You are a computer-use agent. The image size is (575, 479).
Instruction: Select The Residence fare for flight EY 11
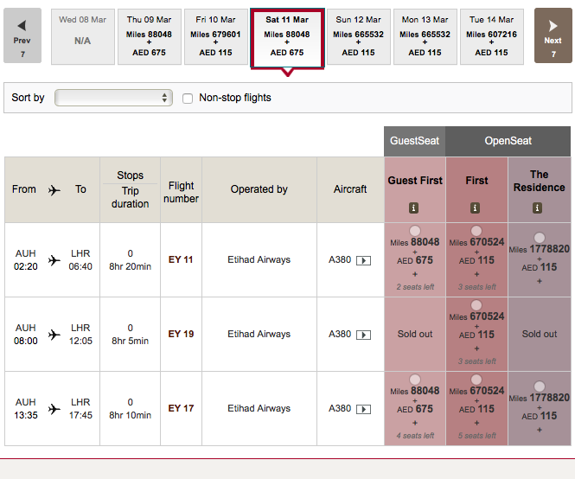point(540,238)
